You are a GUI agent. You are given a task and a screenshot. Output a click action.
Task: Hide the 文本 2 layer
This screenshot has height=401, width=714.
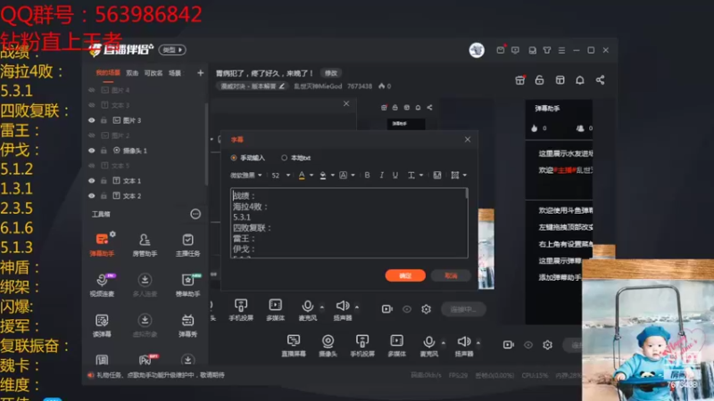[92, 196]
